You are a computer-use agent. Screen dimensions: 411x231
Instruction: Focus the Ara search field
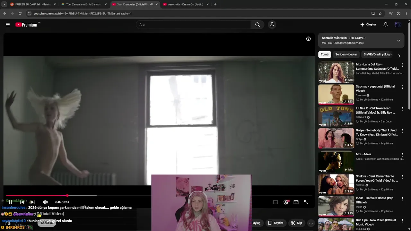[x=193, y=25]
